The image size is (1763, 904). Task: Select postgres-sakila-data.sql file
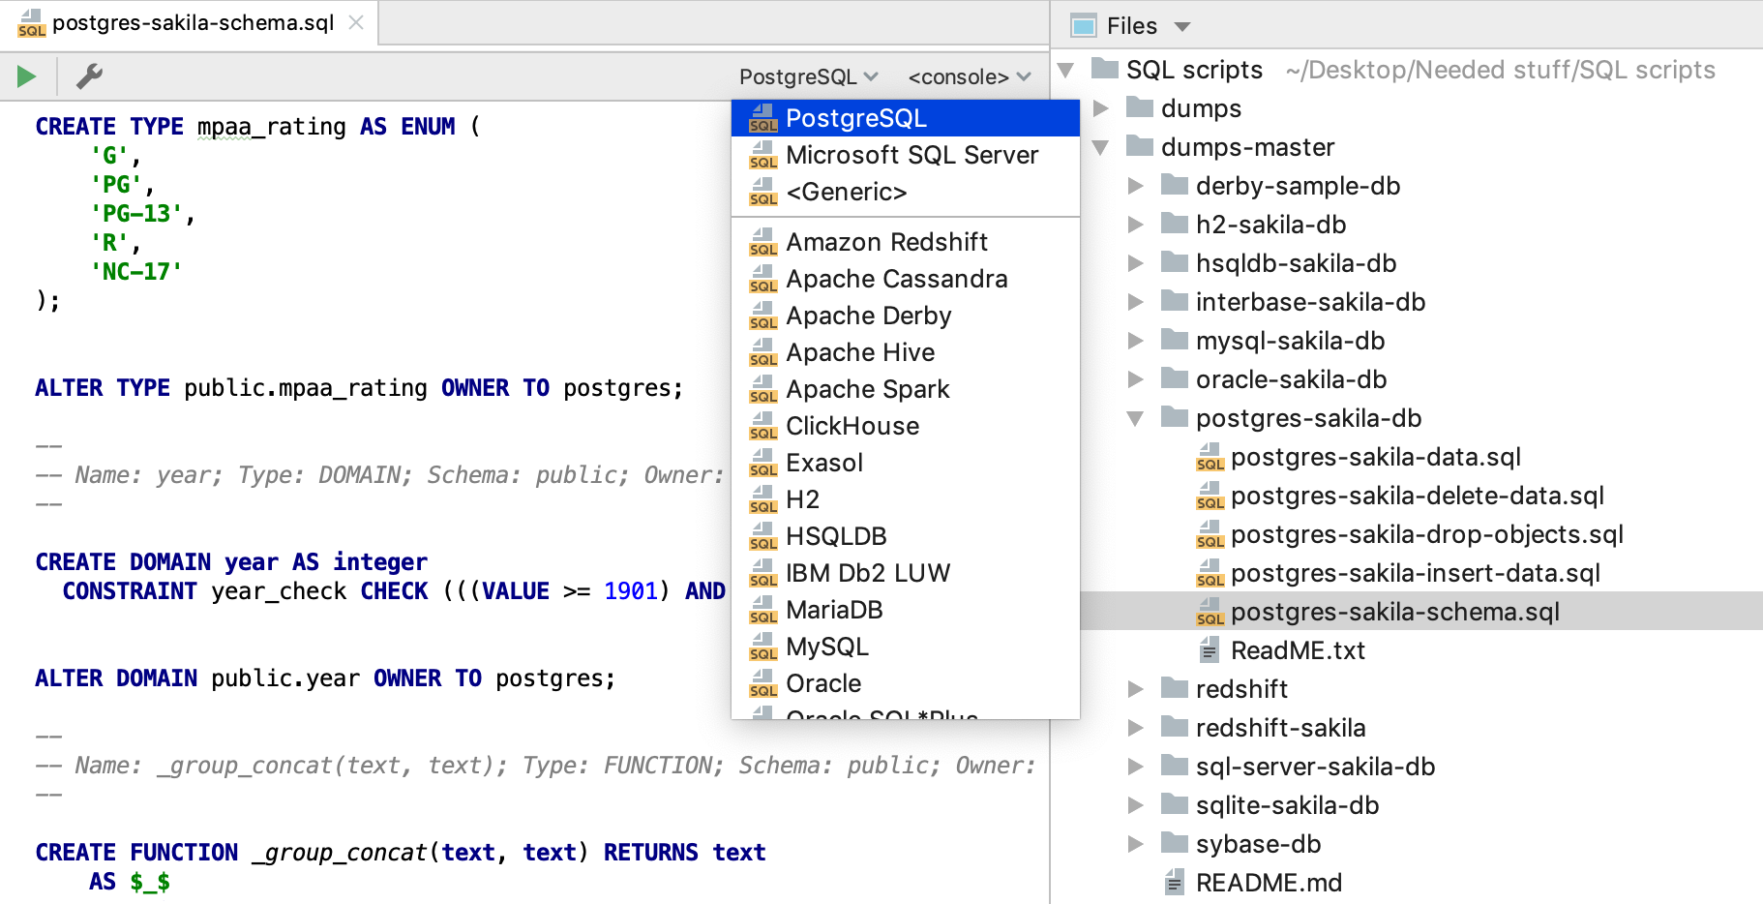pos(1375,457)
